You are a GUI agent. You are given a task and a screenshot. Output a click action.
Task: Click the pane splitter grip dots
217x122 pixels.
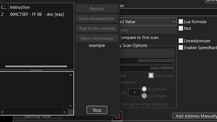(x=36, y=70)
